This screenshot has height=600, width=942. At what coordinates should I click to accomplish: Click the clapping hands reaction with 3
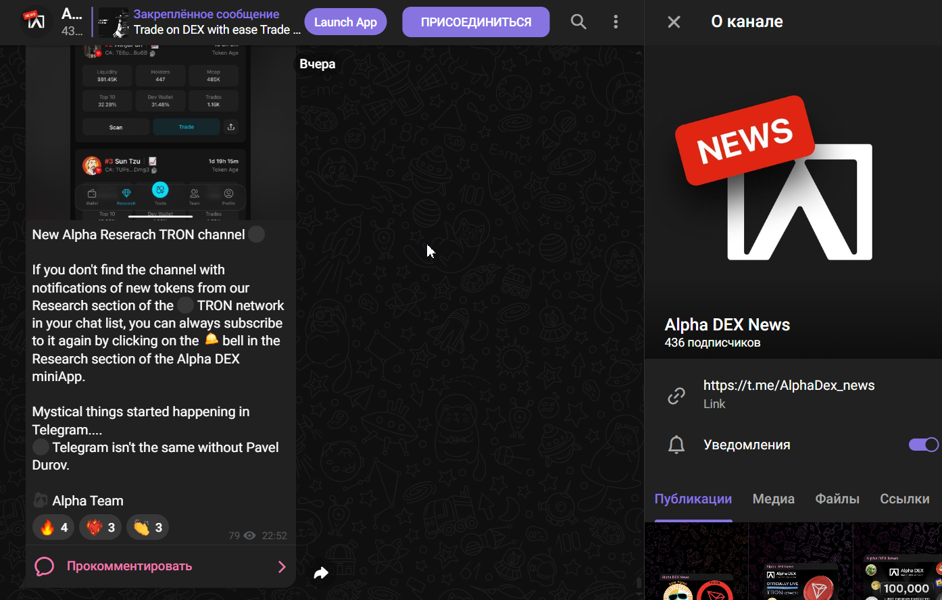coord(147,527)
